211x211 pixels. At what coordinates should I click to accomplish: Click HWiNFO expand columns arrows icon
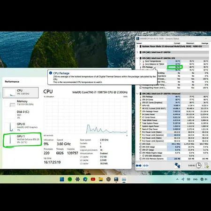[138, 165]
